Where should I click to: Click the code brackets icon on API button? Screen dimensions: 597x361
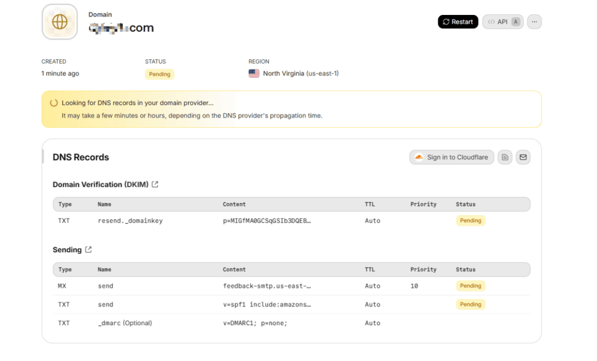(491, 22)
